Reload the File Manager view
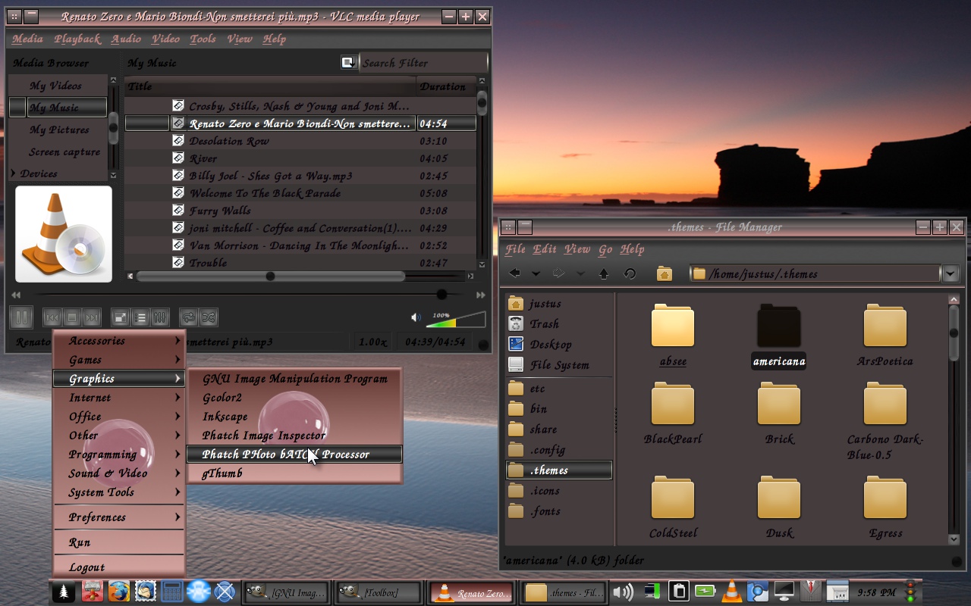This screenshot has height=606, width=971. (630, 273)
